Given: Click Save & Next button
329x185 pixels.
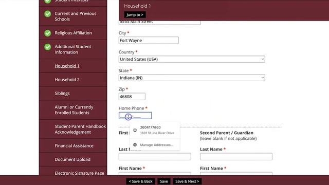Looking at the screenshot, I should [x=187, y=181].
